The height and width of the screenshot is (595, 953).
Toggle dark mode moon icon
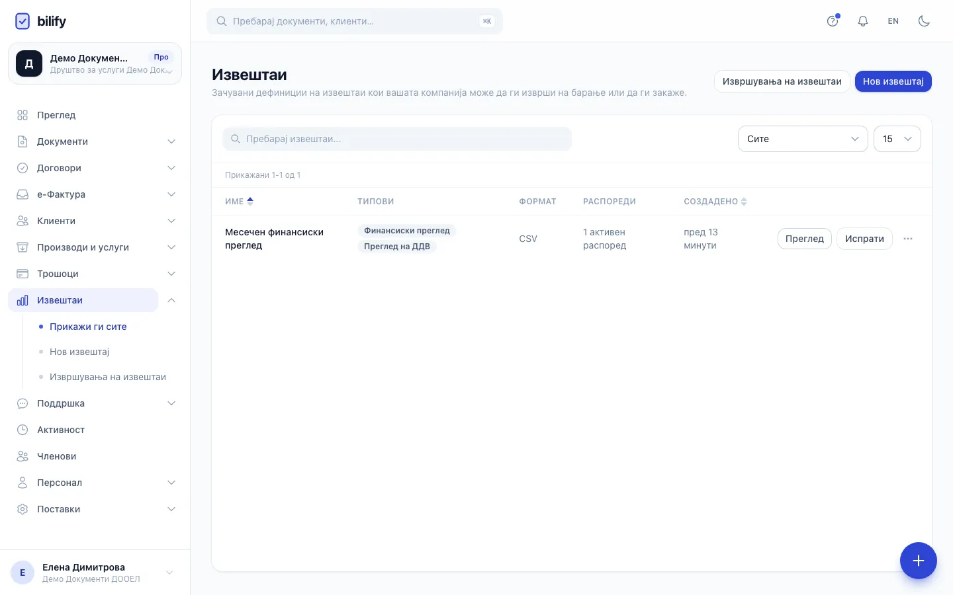[924, 21]
